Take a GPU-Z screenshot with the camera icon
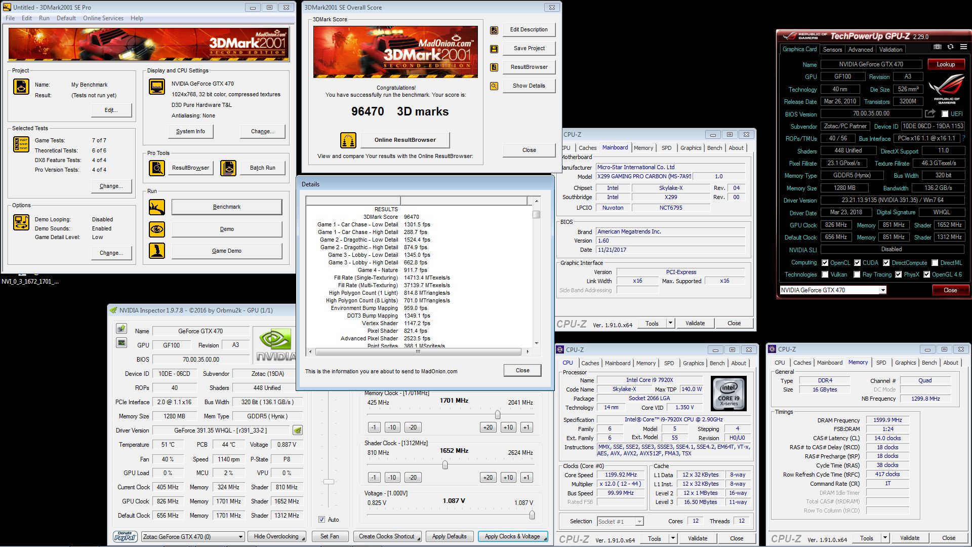This screenshot has width=972, height=547. coord(937,47)
